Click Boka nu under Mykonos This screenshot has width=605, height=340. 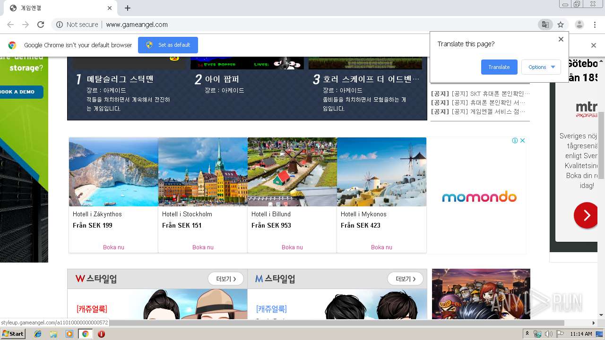(x=381, y=247)
